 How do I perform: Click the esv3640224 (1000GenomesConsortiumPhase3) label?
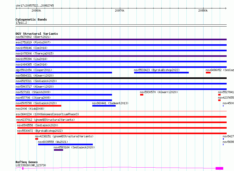pyautogui.click(x=47, y=114)
